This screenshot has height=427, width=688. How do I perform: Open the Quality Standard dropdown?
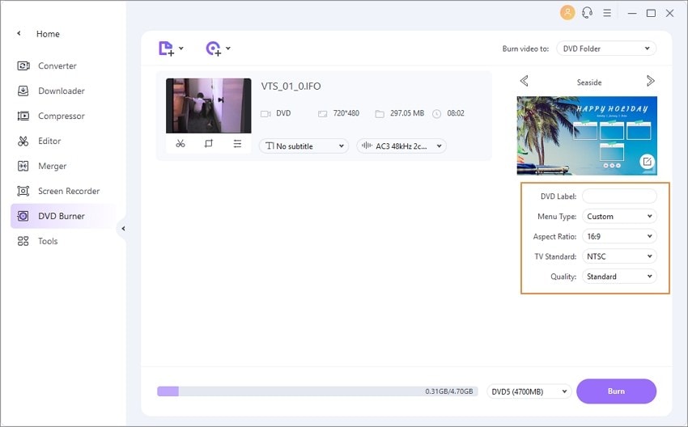tap(619, 277)
